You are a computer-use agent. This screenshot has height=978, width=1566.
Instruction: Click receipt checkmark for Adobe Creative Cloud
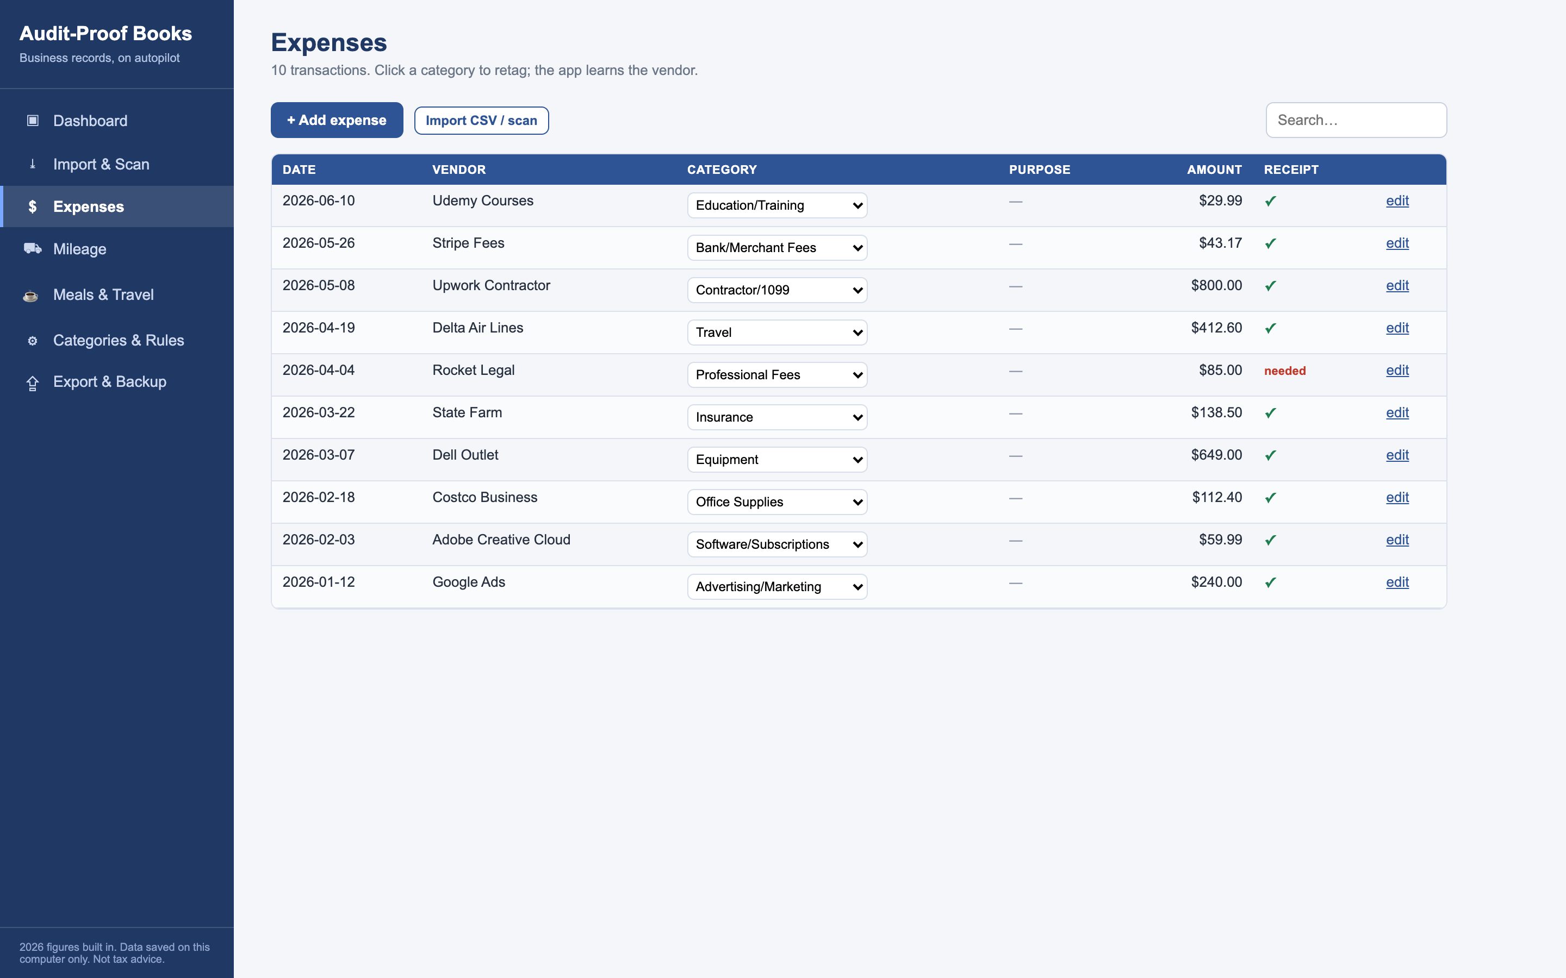(1270, 540)
